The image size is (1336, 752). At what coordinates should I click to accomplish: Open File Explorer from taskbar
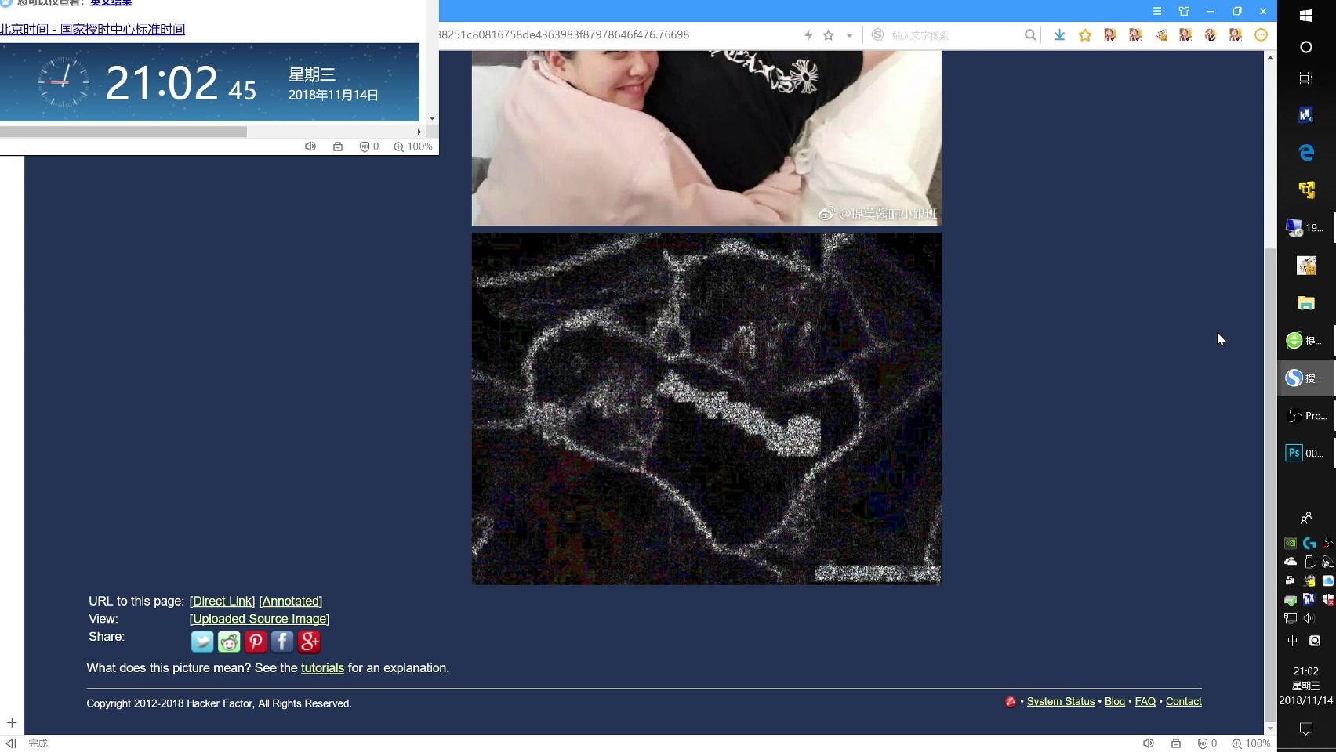tap(1306, 303)
